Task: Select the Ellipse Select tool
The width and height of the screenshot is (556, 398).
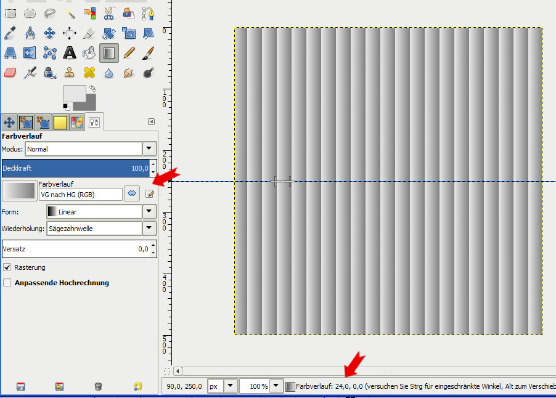Action: pos(30,14)
